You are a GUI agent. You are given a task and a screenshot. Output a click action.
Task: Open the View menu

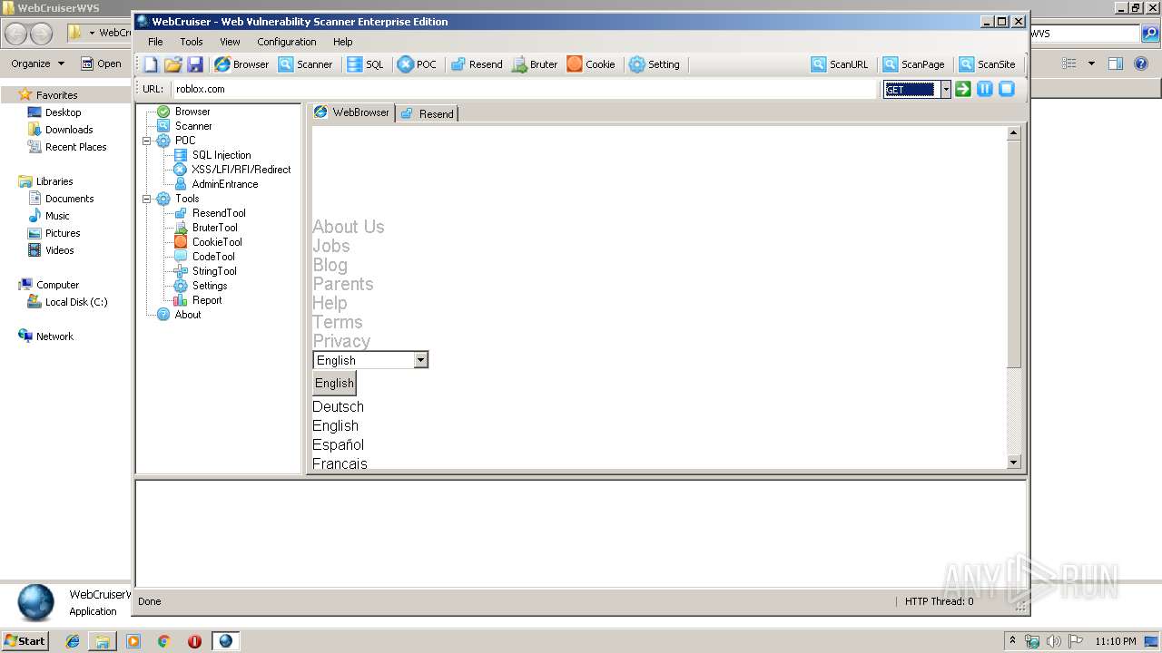pos(230,42)
